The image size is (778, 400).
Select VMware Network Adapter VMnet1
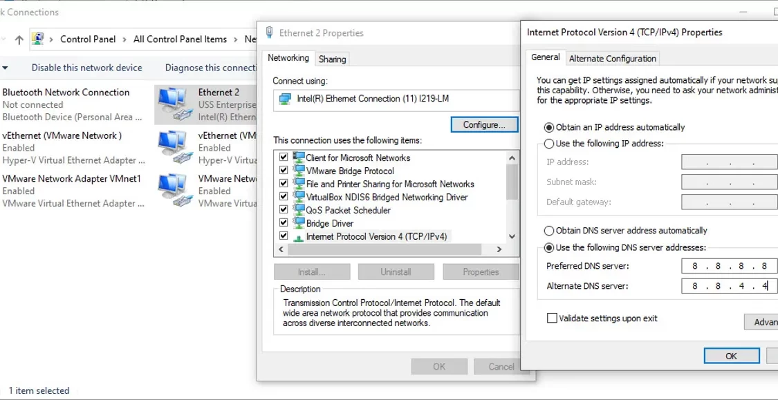(x=75, y=191)
